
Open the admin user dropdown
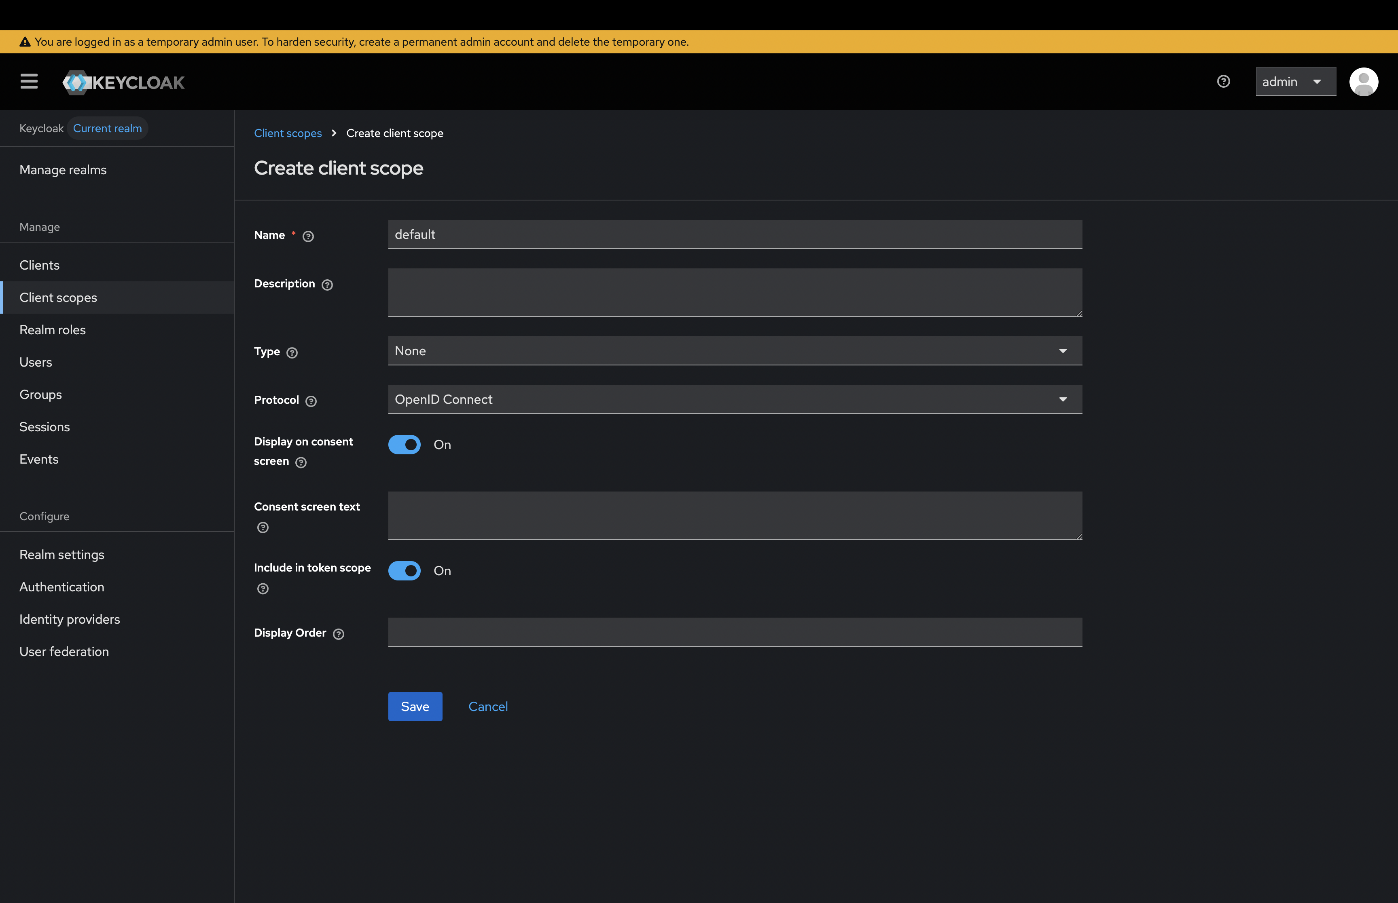click(x=1295, y=82)
